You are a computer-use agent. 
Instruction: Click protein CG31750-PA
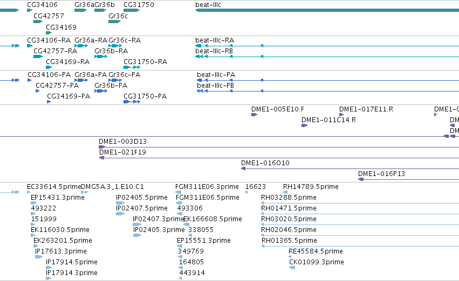pyautogui.click(x=132, y=102)
